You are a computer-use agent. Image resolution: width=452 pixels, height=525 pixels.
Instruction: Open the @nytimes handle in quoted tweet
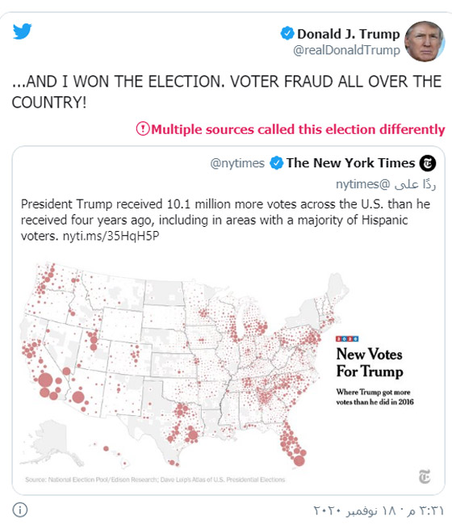click(x=237, y=163)
